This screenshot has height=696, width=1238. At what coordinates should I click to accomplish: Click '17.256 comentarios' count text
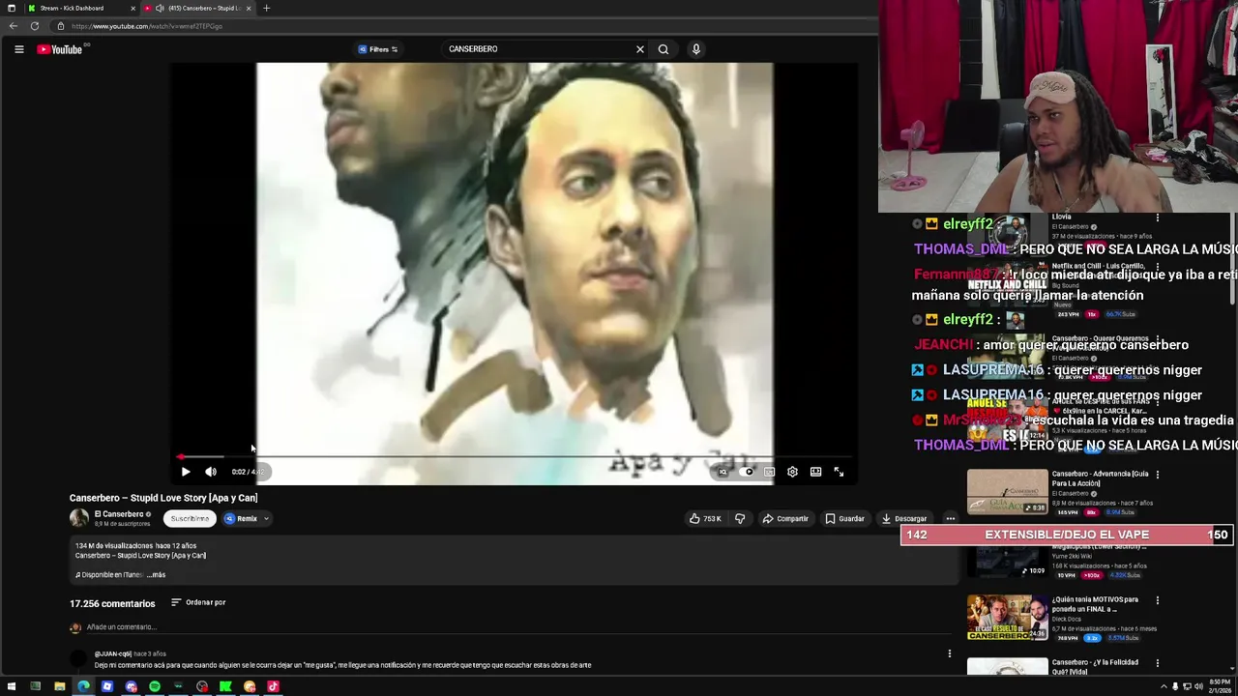click(x=112, y=603)
